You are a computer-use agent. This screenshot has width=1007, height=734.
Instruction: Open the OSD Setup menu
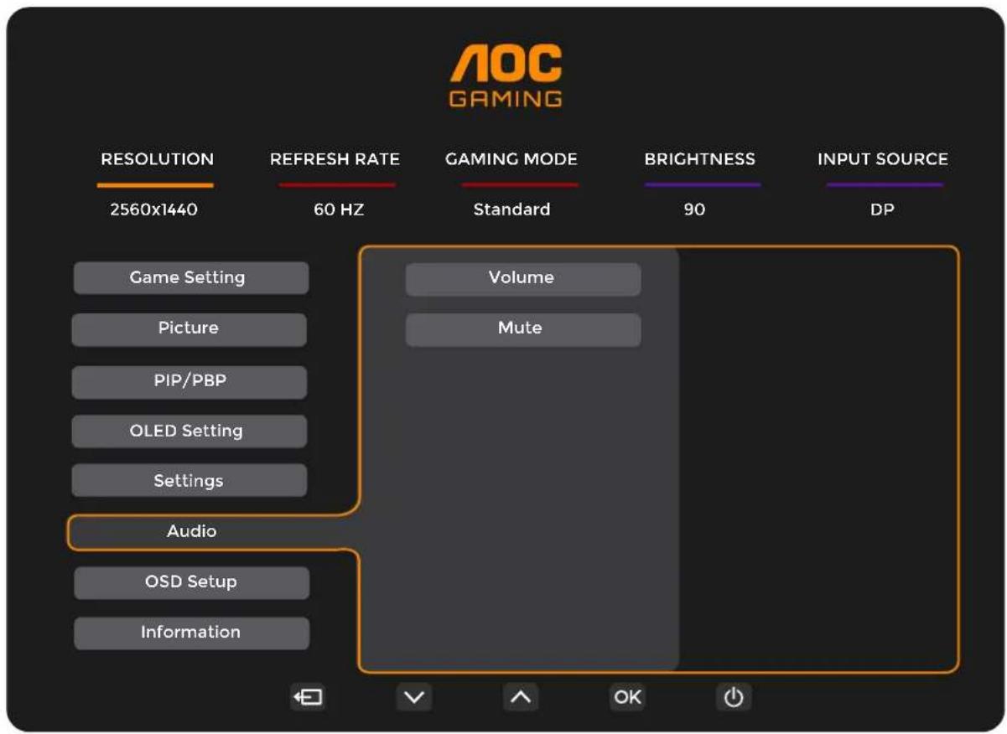[x=191, y=582]
